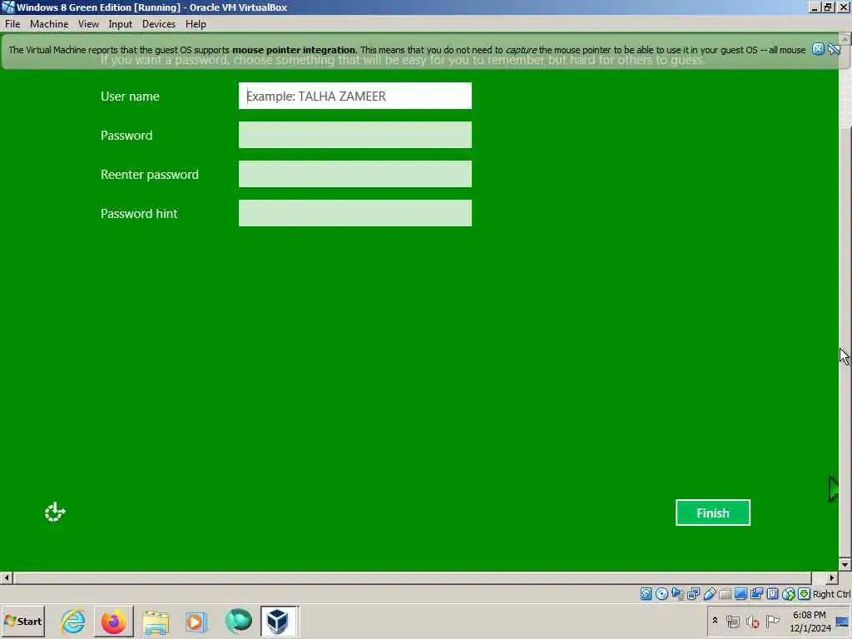Click the network adapters status icon

pos(693,594)
